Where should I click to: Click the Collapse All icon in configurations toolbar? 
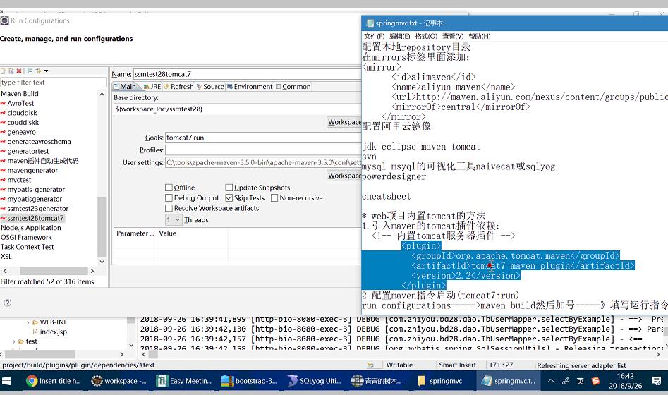click(30, 71)
